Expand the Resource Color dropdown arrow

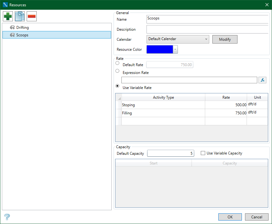pyautogui.click(x=175, y=49)
